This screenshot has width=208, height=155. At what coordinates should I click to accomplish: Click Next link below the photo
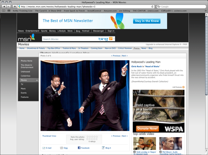pyautogui.click(x=125, y=136)
